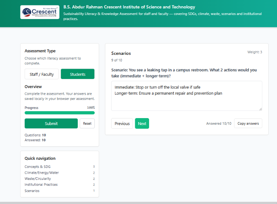Select Scenarios in quick navigation
Viewport: 277px width, 204px height.
[x=32, y=191]
